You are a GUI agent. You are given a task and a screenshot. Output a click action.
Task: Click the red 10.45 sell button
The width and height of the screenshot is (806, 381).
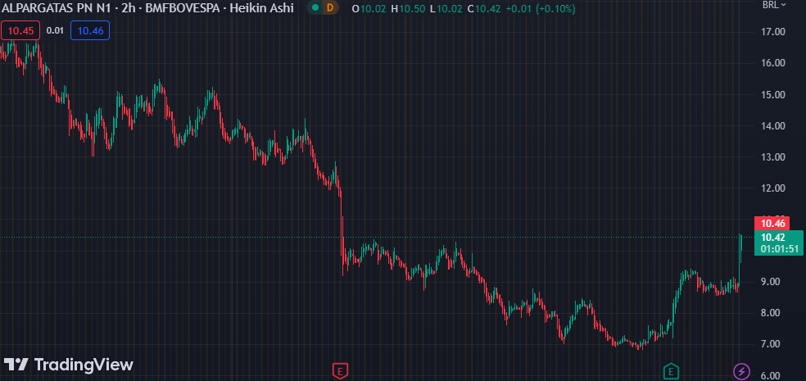pyautogui.click(x=20, y=31)
